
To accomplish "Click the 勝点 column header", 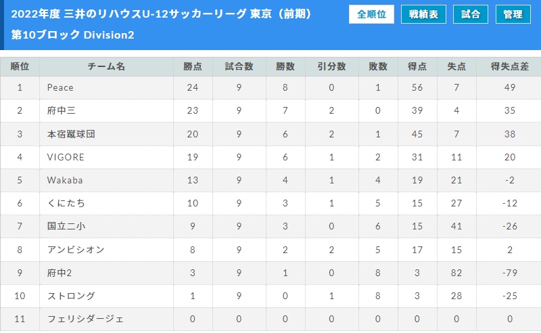I will 193,66.
